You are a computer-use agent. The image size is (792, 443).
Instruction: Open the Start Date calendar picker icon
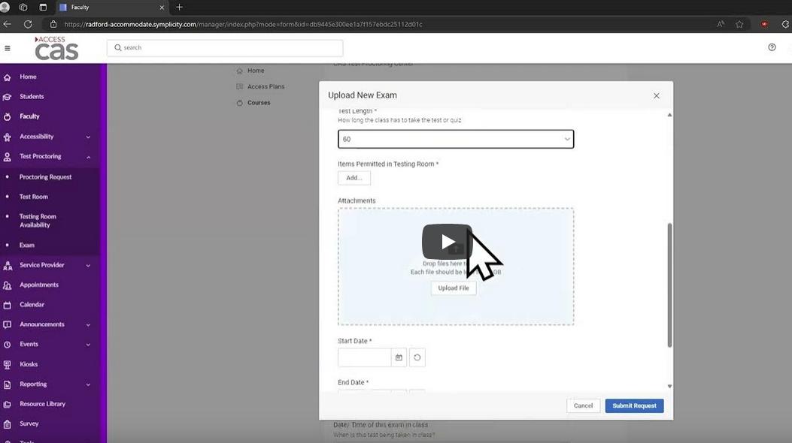click(x=399, y=357)
